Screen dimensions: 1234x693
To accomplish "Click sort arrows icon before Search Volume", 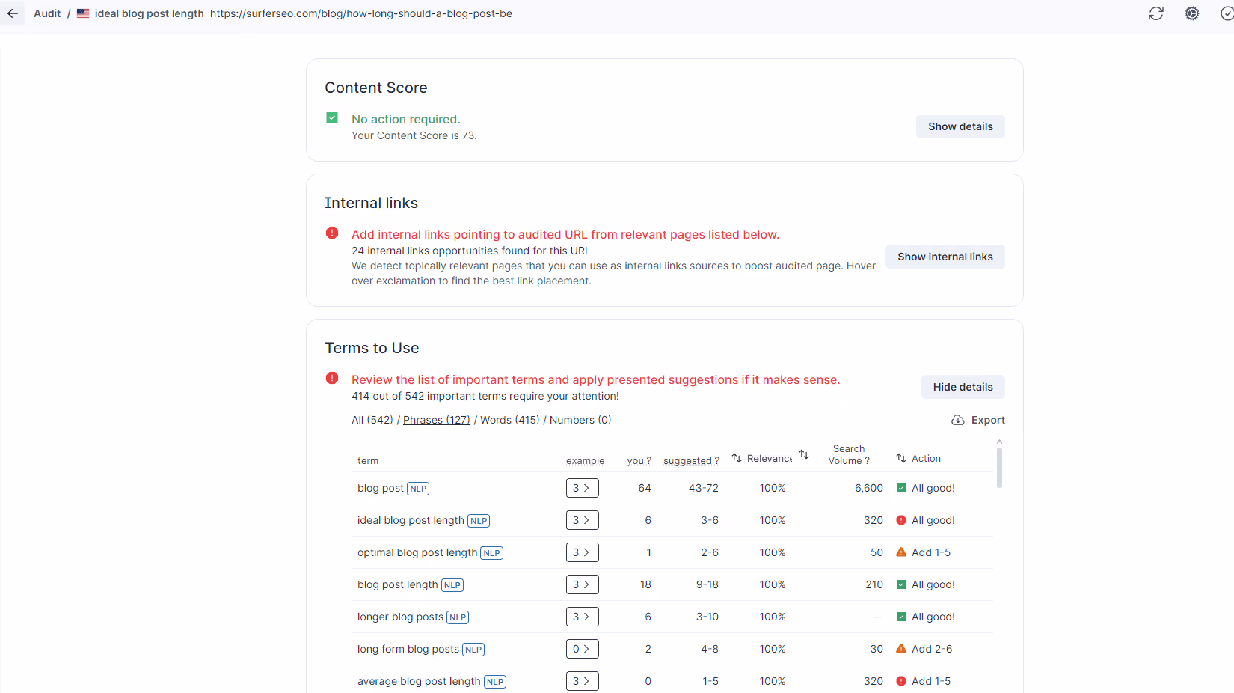I will point(804,454).
